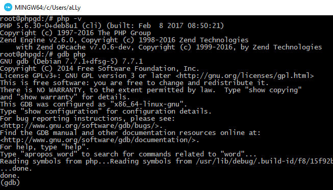Click the gnu.org/licenses/gpl.html URL
This screenshot has width=333, height=190.
[245, 76]
